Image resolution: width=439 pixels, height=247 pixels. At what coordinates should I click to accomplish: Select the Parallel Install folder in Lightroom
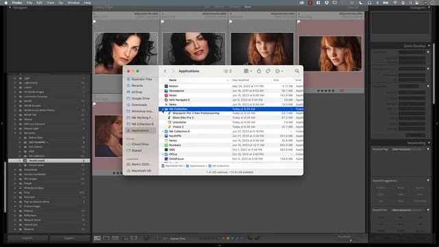pos(49,161)
